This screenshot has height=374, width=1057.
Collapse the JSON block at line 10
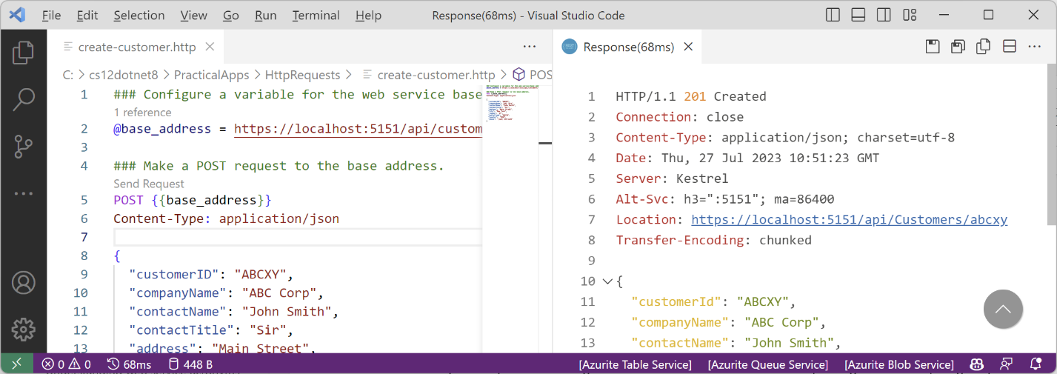tap(607, 281)
